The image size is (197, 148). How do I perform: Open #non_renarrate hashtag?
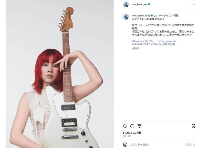pyautogui.click(x=168, y=41)
